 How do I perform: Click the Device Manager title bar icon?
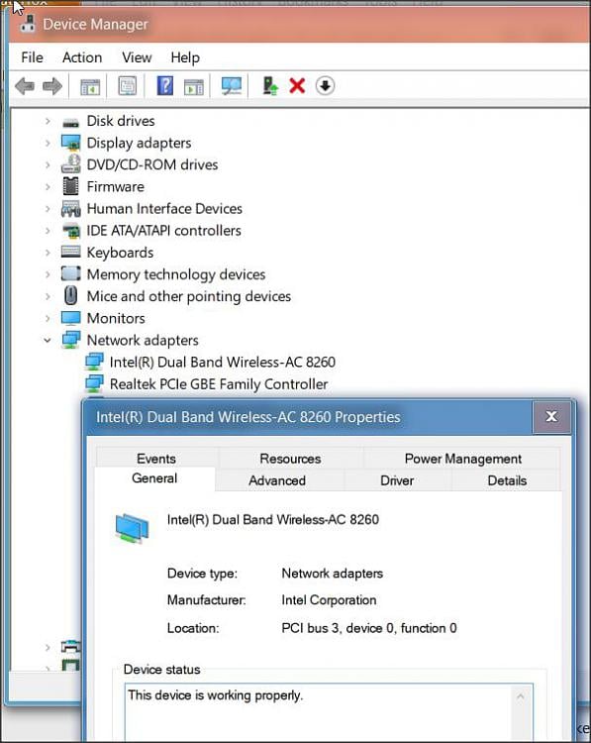[x=28, y=24]
